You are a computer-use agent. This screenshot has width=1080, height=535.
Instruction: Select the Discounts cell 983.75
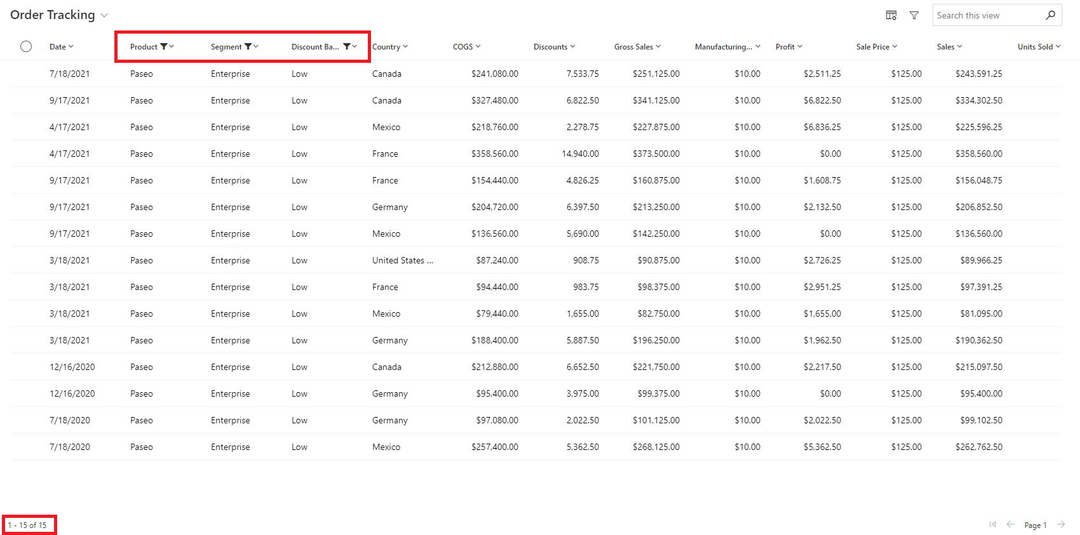(586, 287)
